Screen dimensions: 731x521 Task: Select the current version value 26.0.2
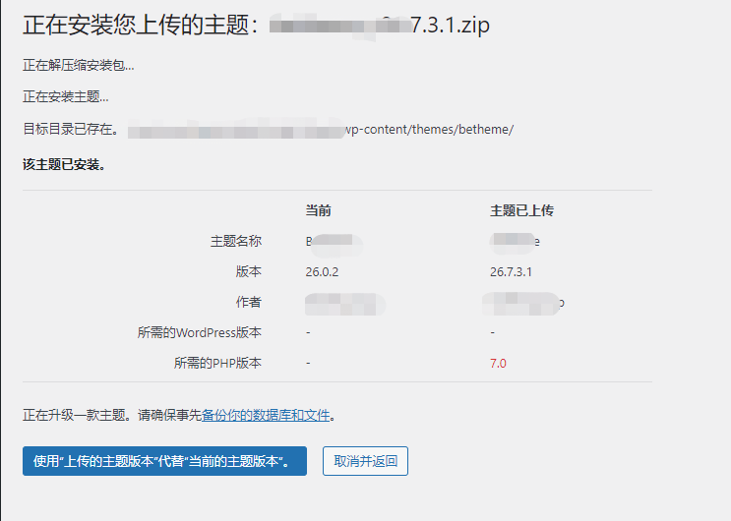point(322,271)
